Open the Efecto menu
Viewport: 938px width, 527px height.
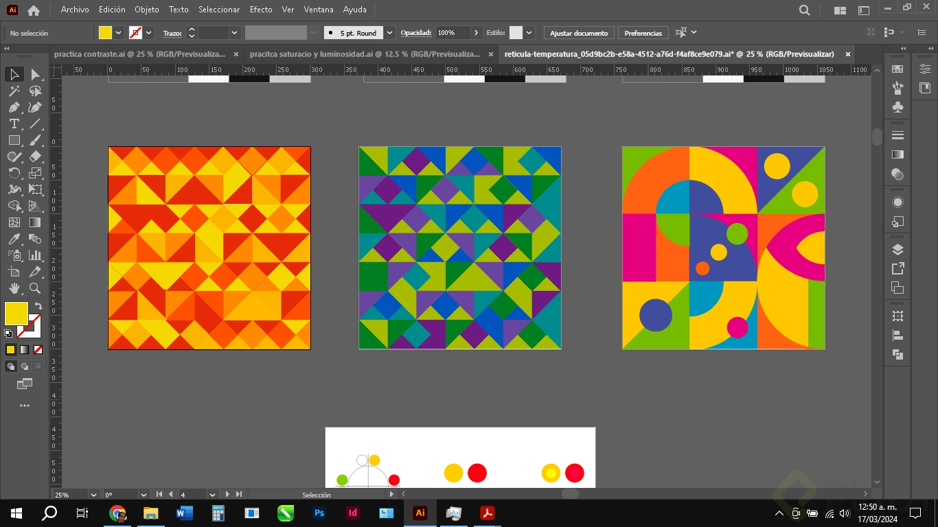(x=261, y=10)
